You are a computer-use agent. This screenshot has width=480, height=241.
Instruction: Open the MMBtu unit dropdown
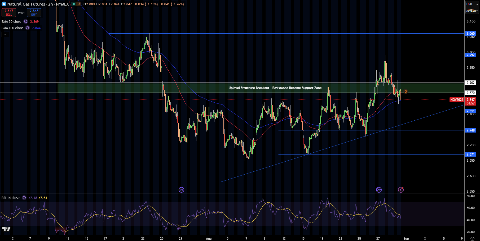[x=472, y=11]
